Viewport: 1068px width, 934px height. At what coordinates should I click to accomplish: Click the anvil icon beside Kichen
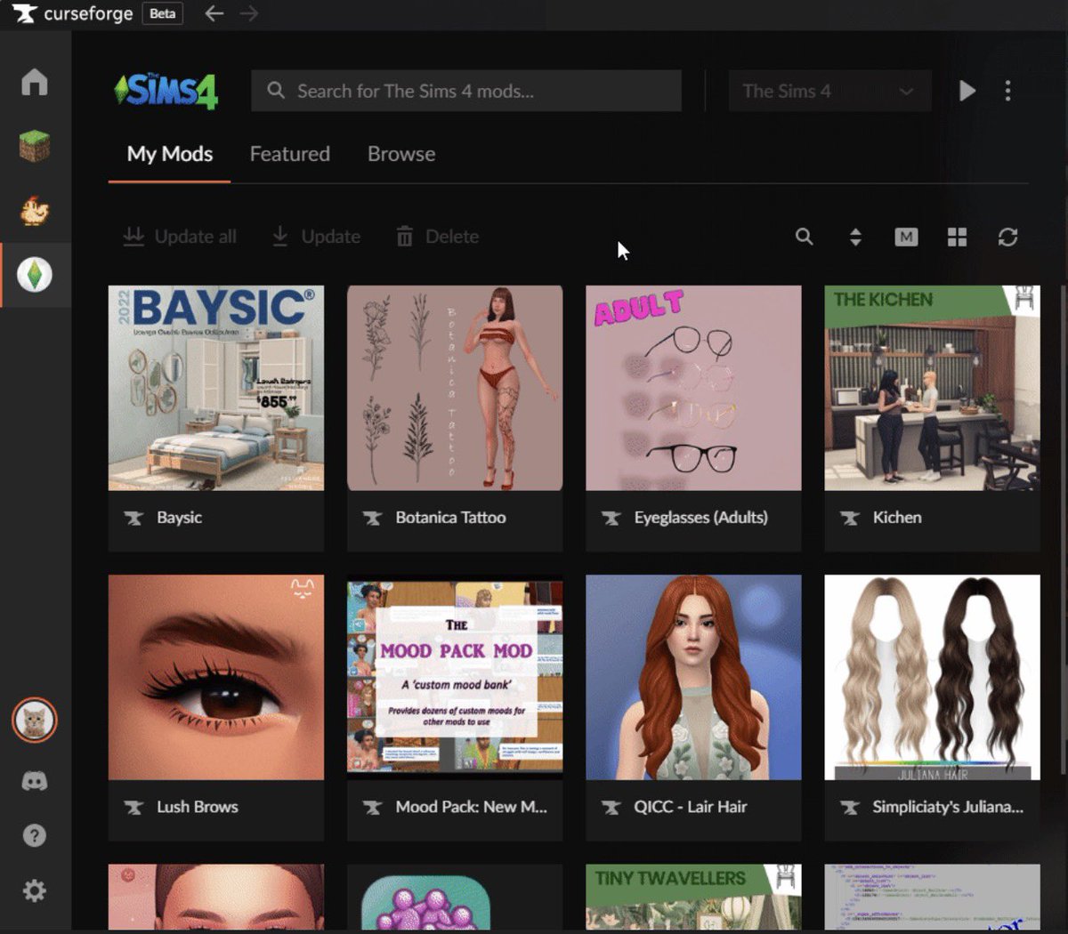coord(850,518)
